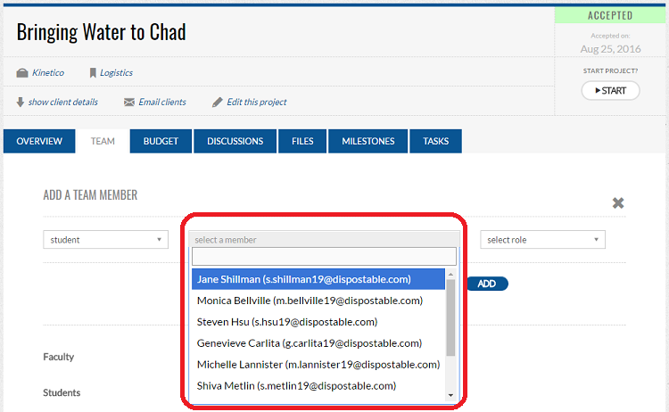This screenshot has width=669, height=412.
Task: Click the briefcase icon beside Kinetico
Action: 22,73
